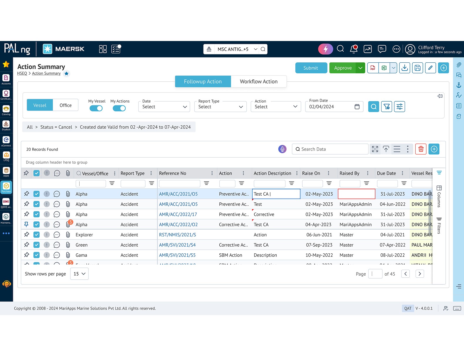Open the MDM module icon
464x355 pixels.
click(x=6, y=172)
